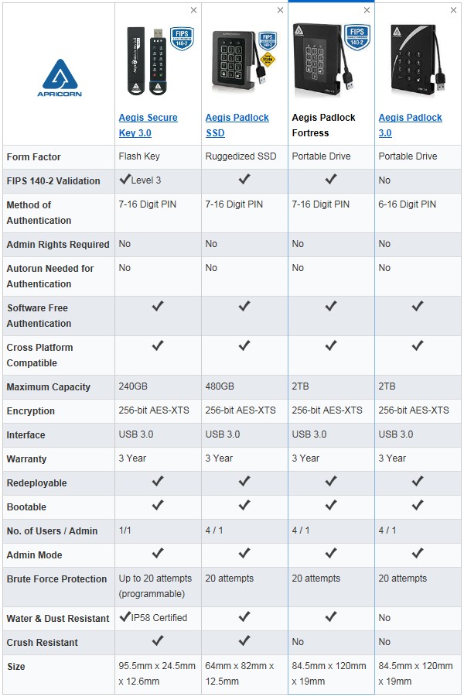Viewport: 464px width, 697px height.
Task: Remove the Aegis Secure Key 3.0 column
Action: click(x=193, y=10)
